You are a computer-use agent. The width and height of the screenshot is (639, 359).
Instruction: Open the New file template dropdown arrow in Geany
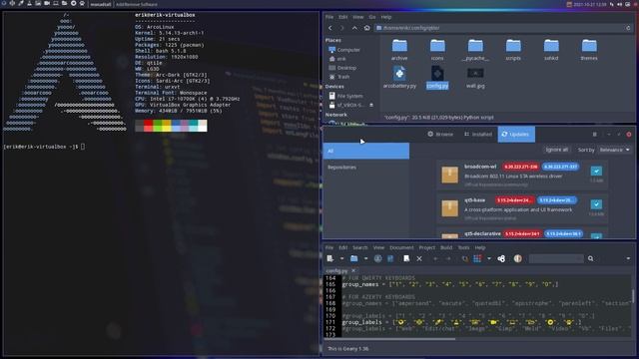click(x=341, y=258)
